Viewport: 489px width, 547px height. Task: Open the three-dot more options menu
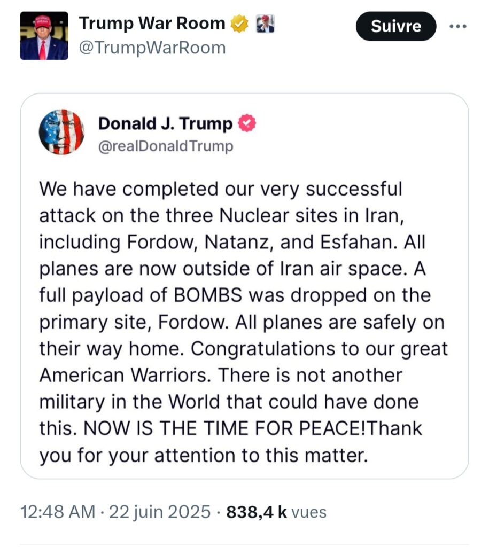(457, 26)
